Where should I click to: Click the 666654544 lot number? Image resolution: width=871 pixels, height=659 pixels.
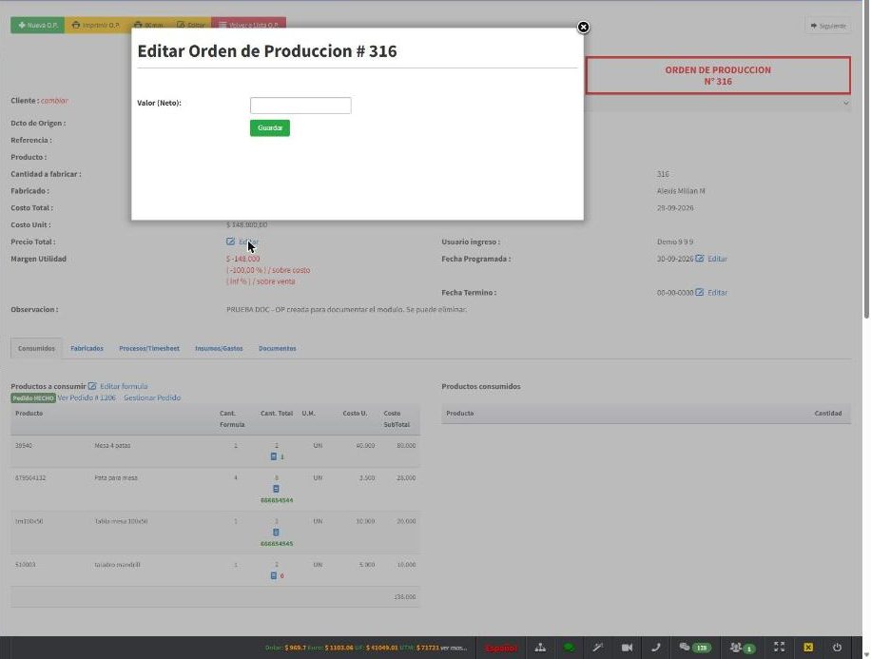[x=277, y=500]
